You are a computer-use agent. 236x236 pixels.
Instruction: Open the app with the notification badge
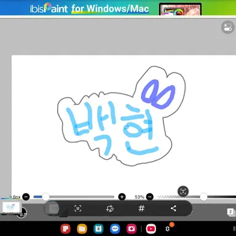point(168,229)
